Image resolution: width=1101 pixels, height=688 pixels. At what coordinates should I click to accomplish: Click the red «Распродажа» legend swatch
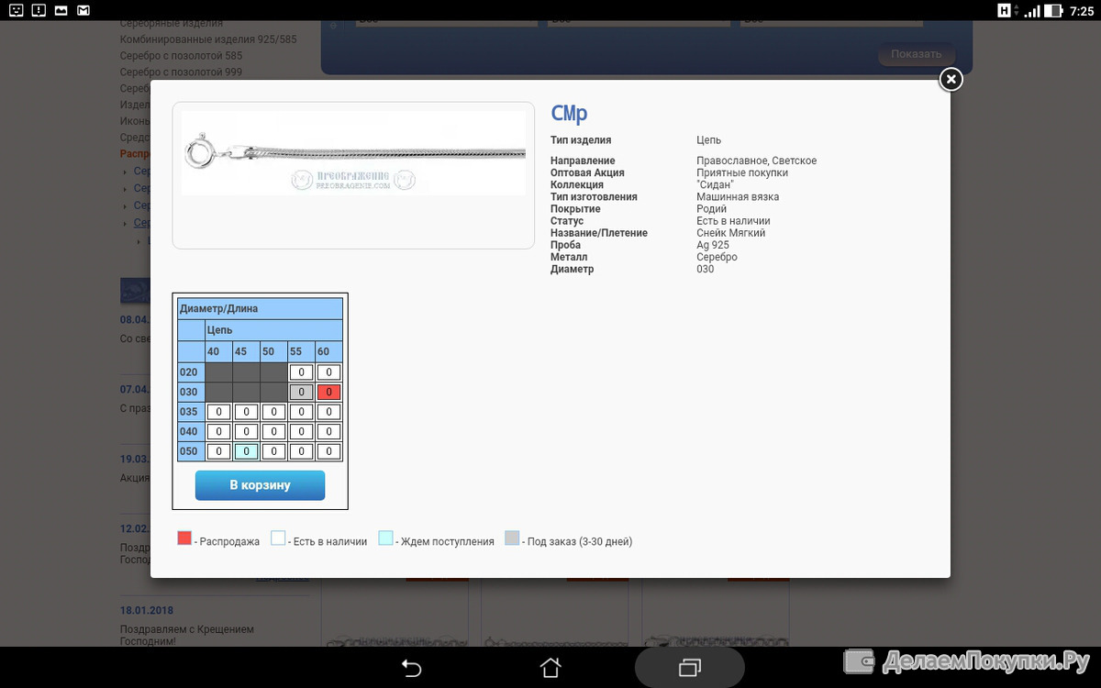click(184, 538)
